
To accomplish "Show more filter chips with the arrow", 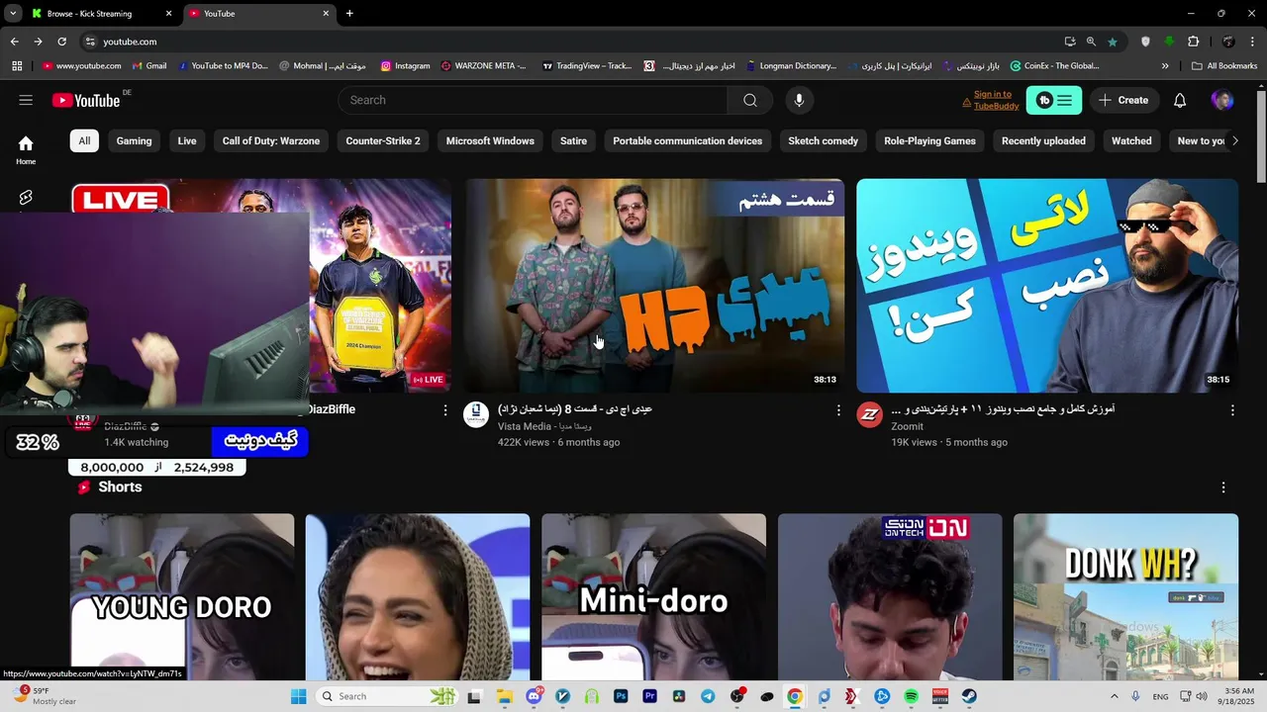I will [x=1234, y=140].
